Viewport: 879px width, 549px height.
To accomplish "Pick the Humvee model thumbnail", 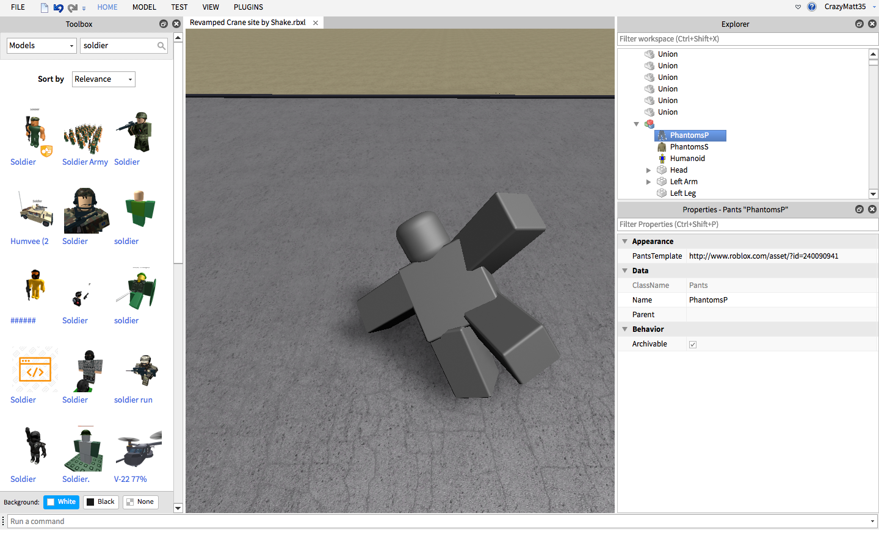I will tap(35, 210).
